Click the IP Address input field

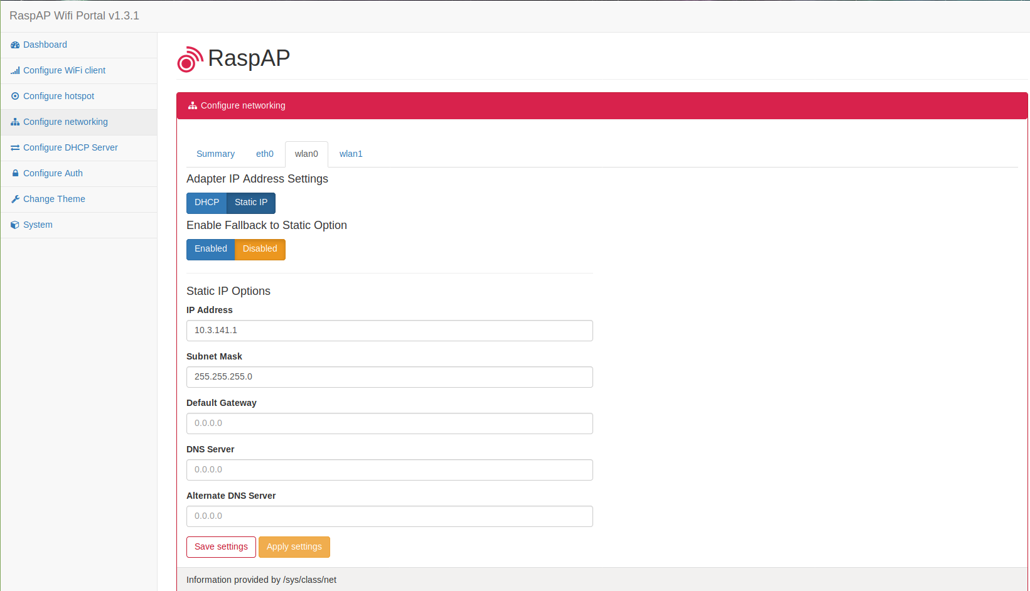point(389,331)
